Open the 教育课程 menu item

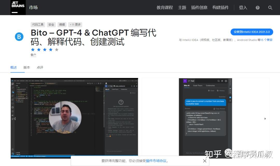pos(165,8)
